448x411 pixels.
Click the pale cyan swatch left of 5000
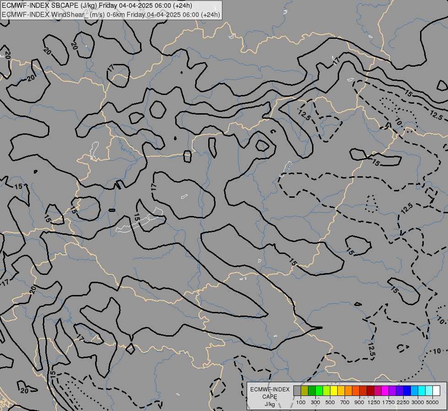tap(429, 390)
